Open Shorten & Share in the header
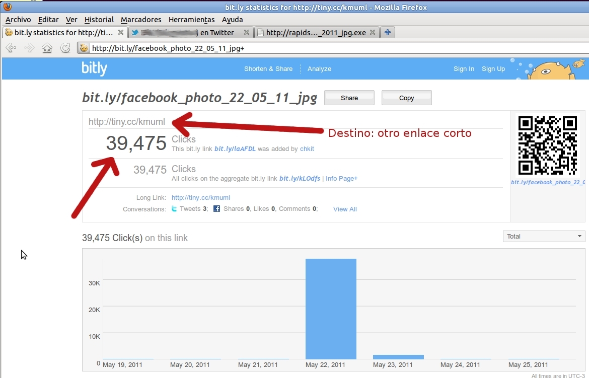This screenshot has height=378, width=589. click(x=268, y=69)
